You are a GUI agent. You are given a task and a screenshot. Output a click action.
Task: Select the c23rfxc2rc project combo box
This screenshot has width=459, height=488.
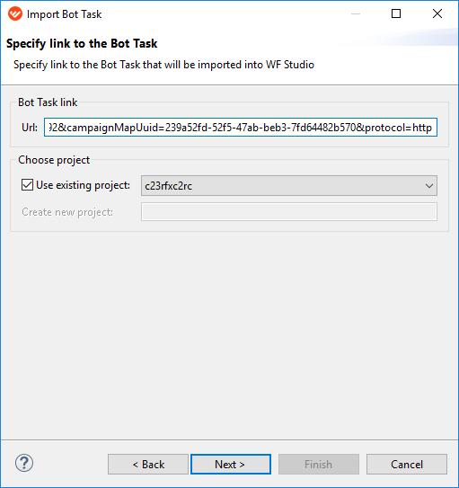(289, 186)
